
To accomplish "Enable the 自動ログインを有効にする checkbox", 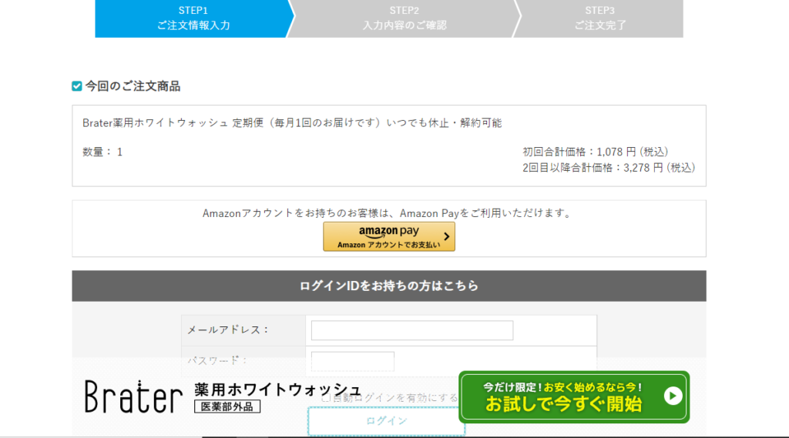I will tap(326, 398).
